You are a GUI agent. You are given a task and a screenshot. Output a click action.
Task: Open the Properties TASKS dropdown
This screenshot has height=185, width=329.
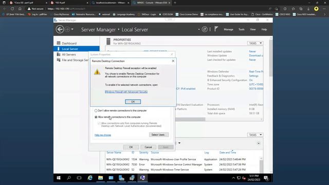255,43
